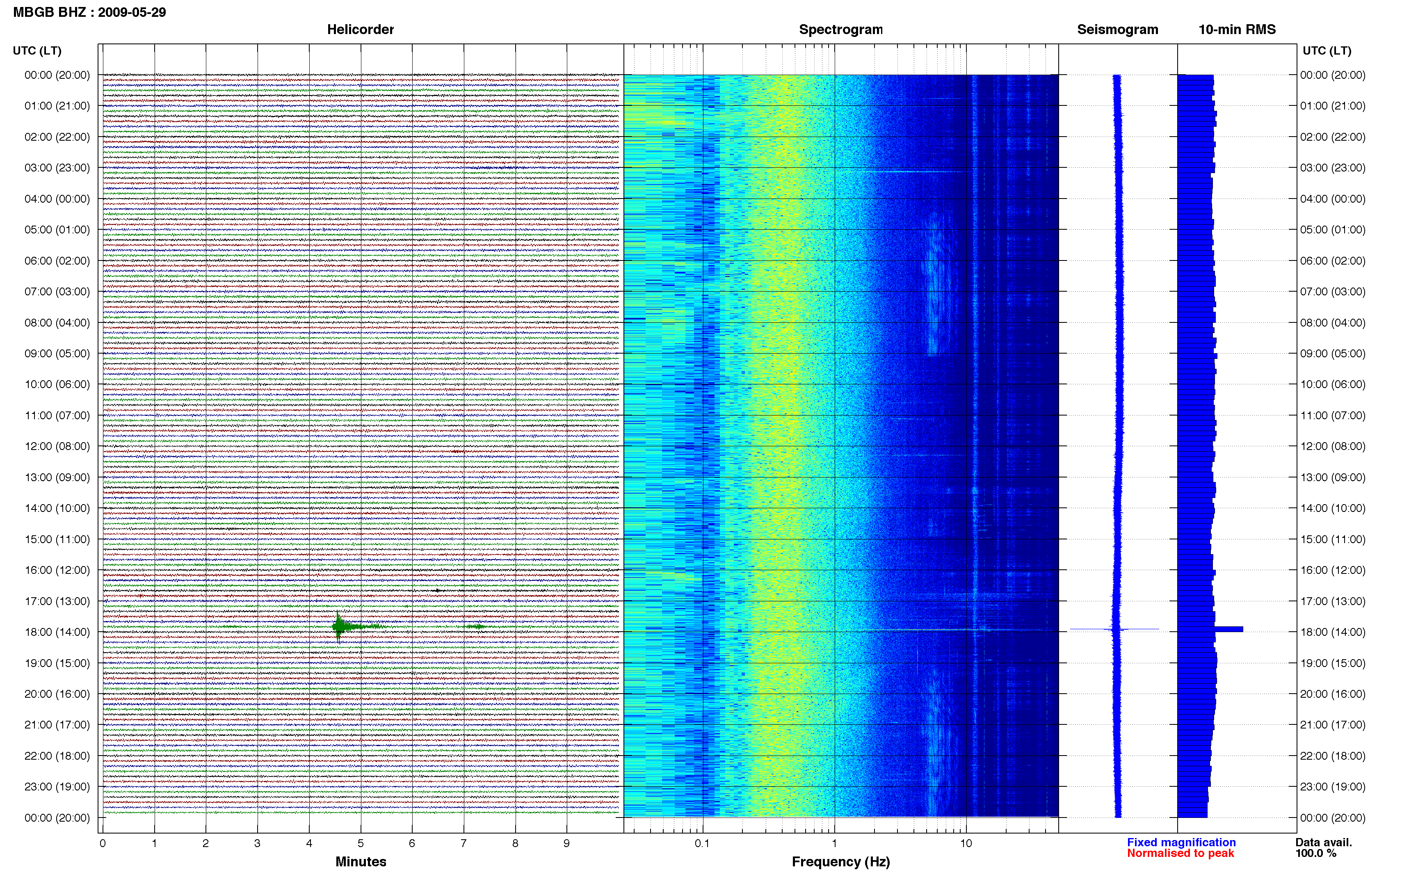This screenshot has height=877, width=1402.
Task: Click the minute 9 tick on Minutes axis
Action: click(x=566, y=843)
